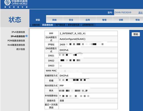Open the 应用 tab
The image size is (143, 111).
[x=88, y=20]
